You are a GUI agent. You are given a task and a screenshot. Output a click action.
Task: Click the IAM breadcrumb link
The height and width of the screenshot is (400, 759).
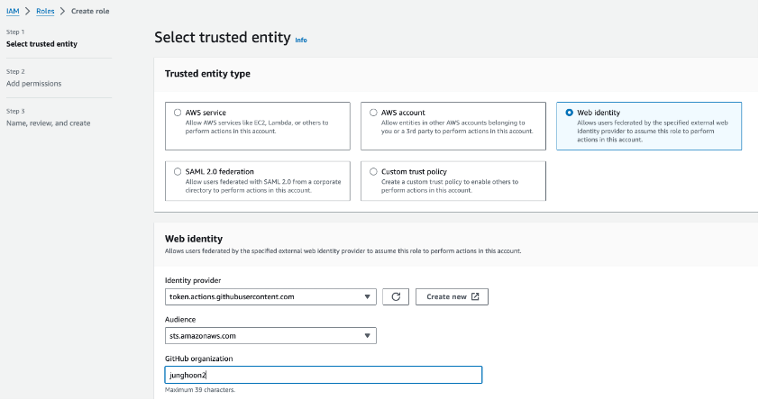point(13,10)
